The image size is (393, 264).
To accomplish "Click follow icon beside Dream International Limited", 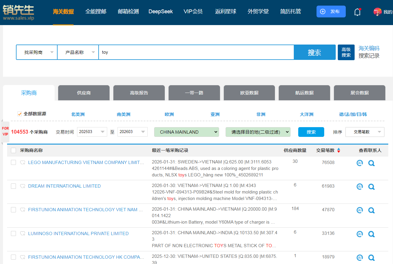I will point(22,186).
